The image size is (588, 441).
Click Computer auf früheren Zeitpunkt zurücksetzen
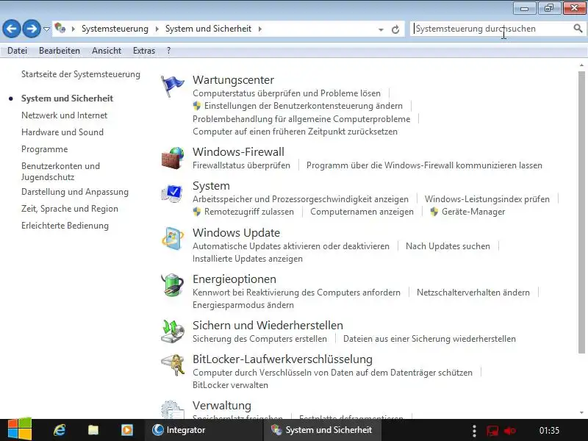click(295, 132)
